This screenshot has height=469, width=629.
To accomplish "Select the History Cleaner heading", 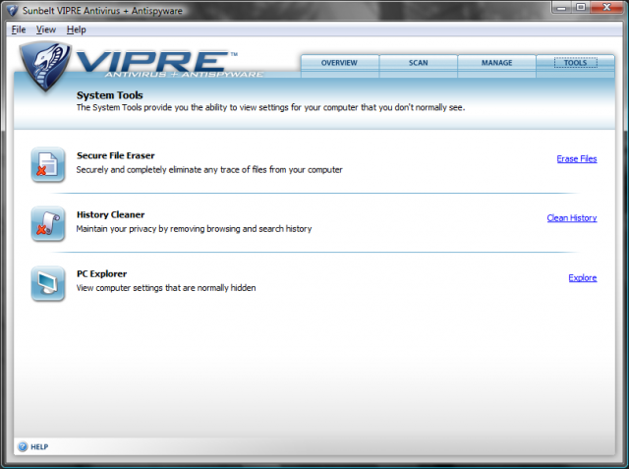I will tap(110, 214).
